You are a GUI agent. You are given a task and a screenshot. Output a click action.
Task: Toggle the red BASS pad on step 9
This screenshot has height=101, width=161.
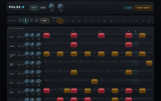(x=101, y=91)
